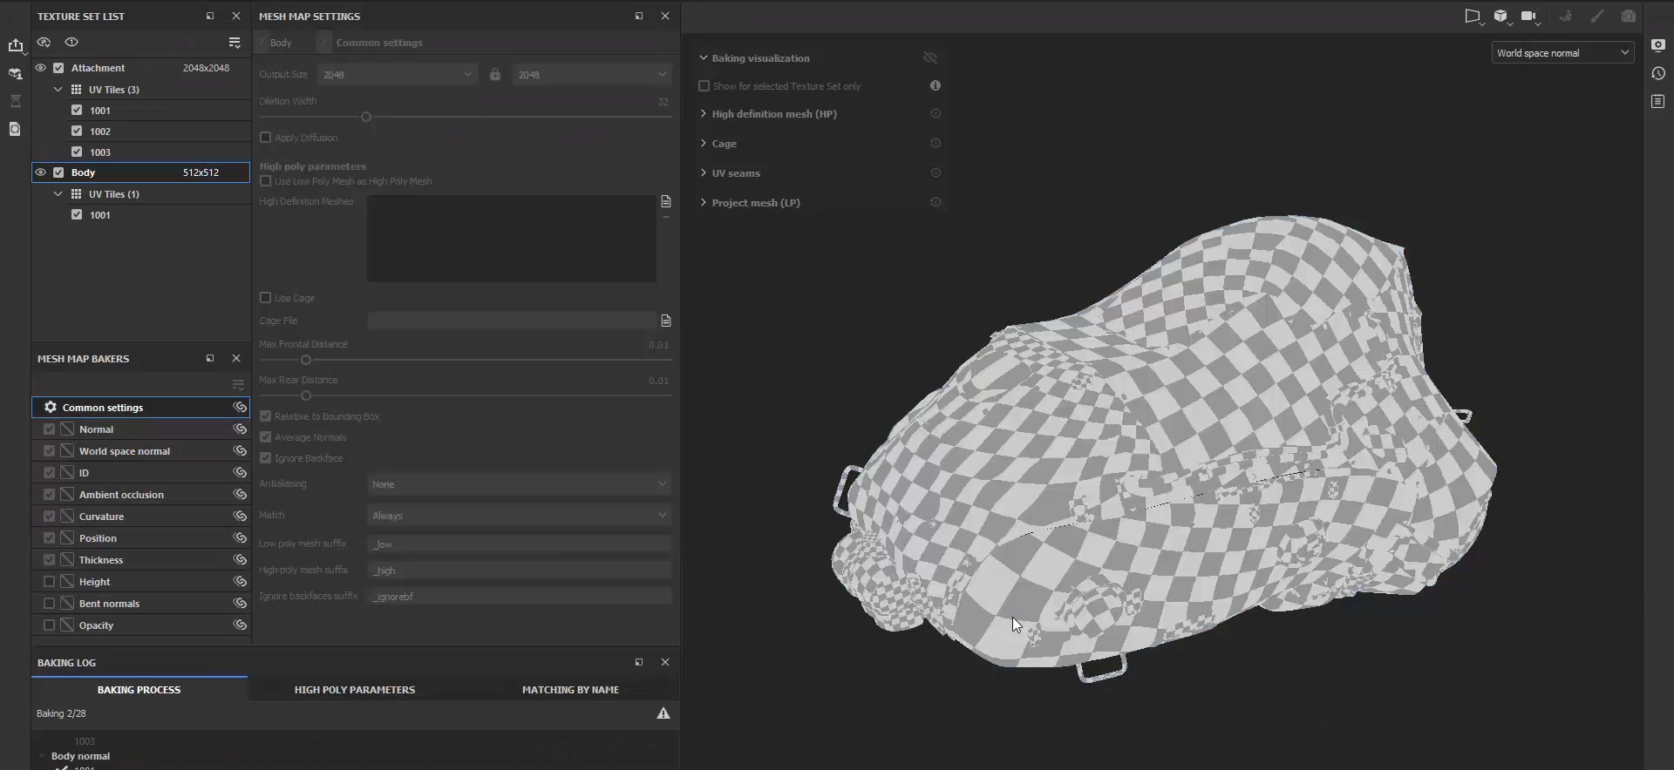Open the Texture Set List options menu icon
The width and height of the screenshot is (1674, 770).
(235, 43)
